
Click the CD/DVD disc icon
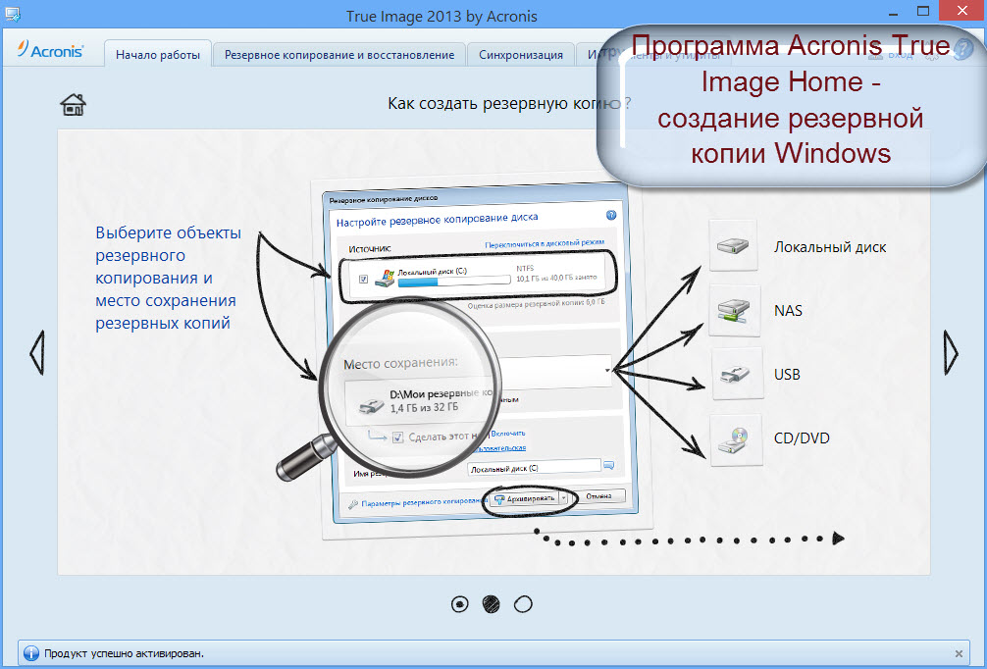click(x=735, y=439)
